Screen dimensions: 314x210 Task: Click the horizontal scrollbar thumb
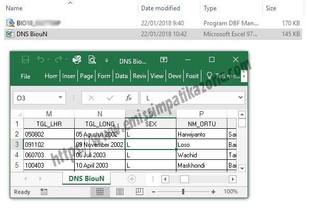(184, 179)
